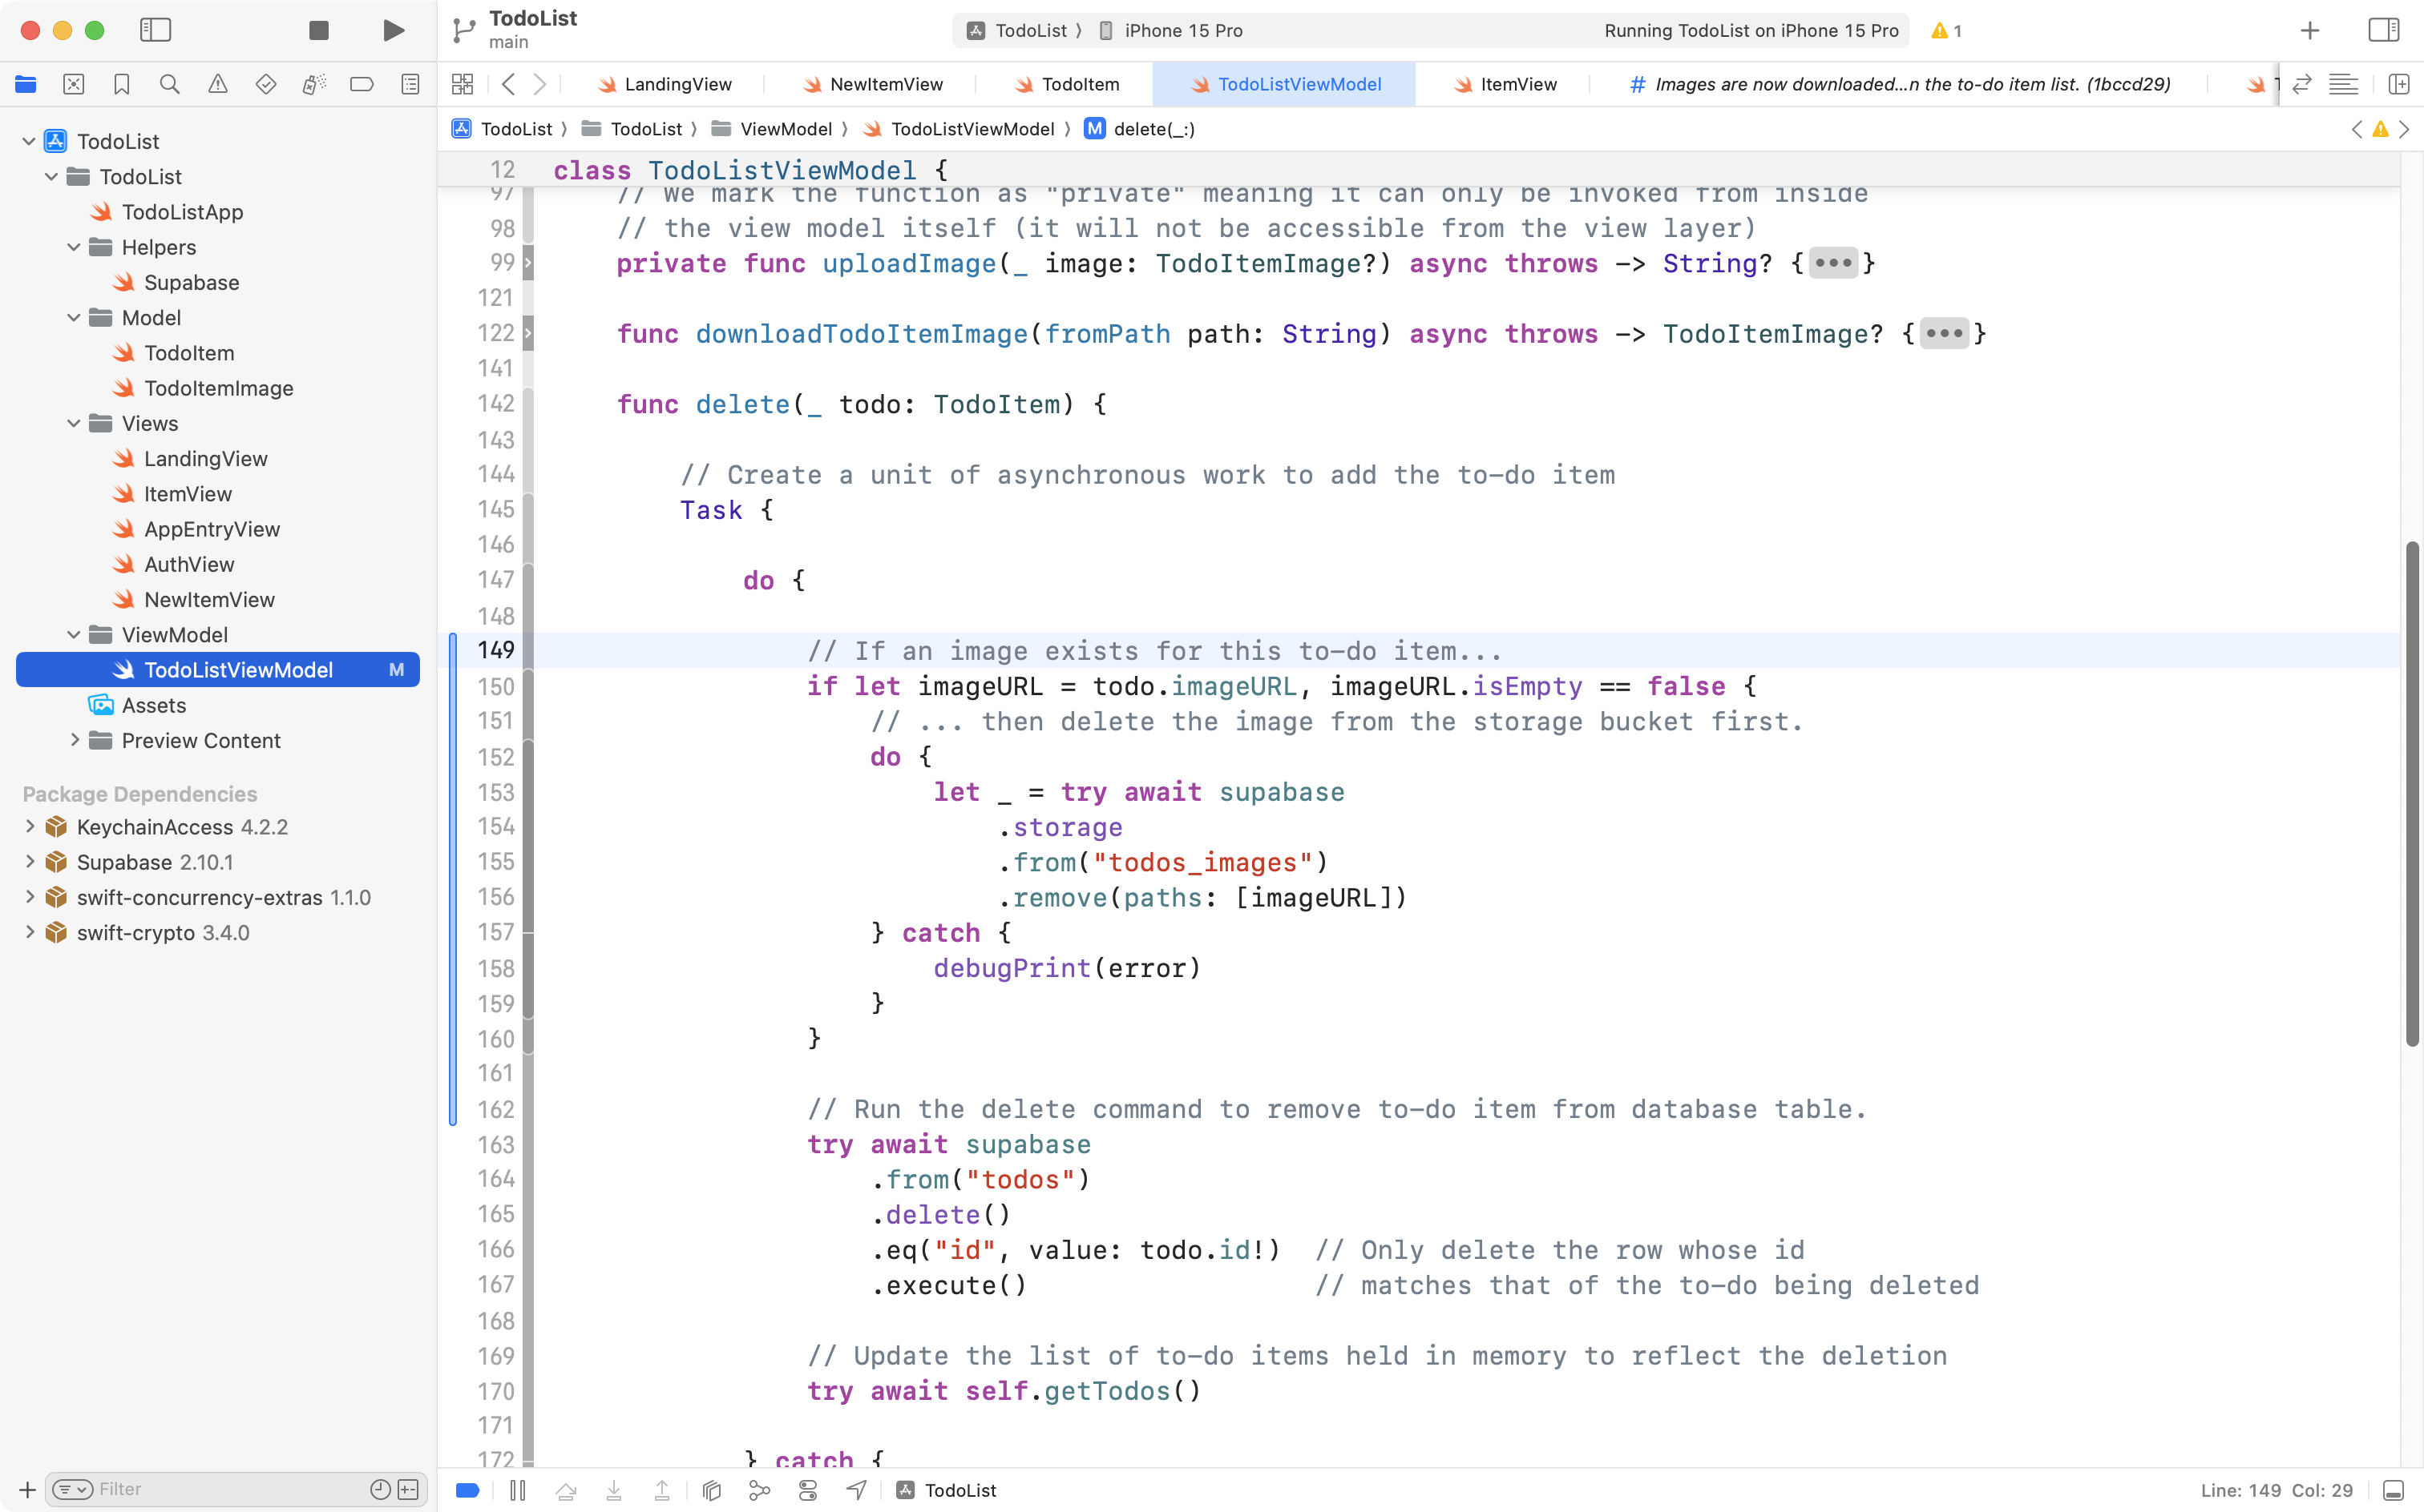
Task: Toggle the navigator sidebar visibility
Action: [x=156, y=30]
